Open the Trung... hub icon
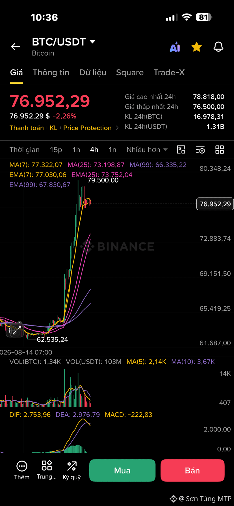 click(47, 470)
